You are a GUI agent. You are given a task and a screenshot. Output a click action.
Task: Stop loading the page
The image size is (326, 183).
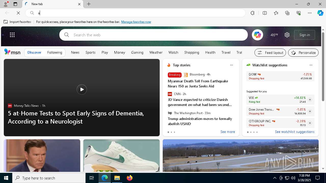coord(18,13)
